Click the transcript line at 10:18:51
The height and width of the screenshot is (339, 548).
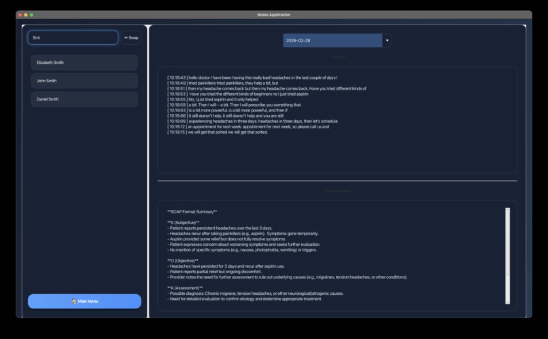(x=267, y=89)
